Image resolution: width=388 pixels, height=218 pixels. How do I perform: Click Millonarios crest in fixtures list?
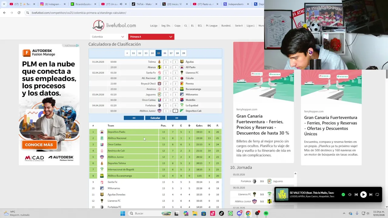pos(182,94)
